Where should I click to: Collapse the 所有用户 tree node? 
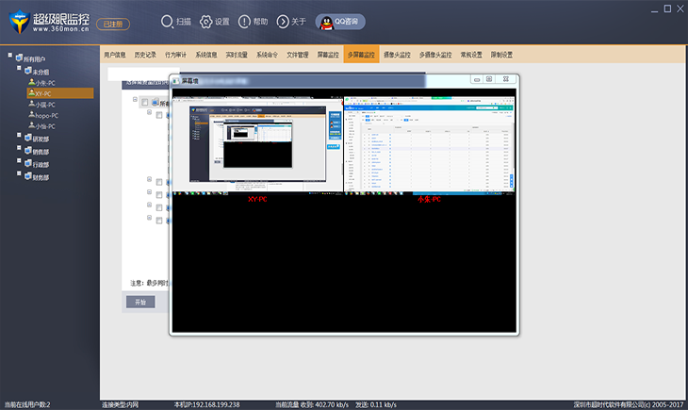tap(10, 56)
